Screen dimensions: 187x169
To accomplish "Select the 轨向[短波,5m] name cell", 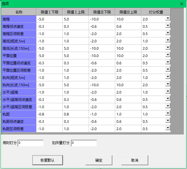I will (x=19, y=77).
